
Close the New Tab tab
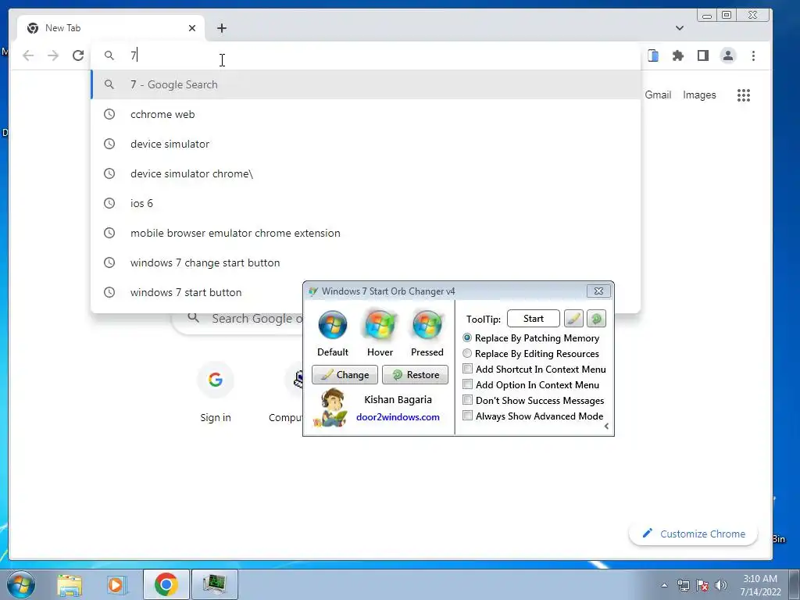coord(192,28)
